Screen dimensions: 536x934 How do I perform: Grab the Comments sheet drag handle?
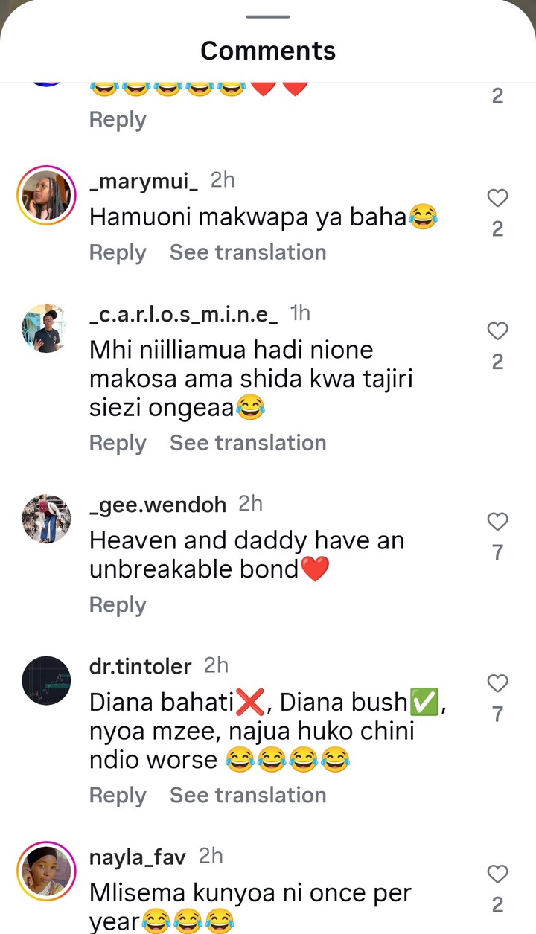(x=268, y=16)
